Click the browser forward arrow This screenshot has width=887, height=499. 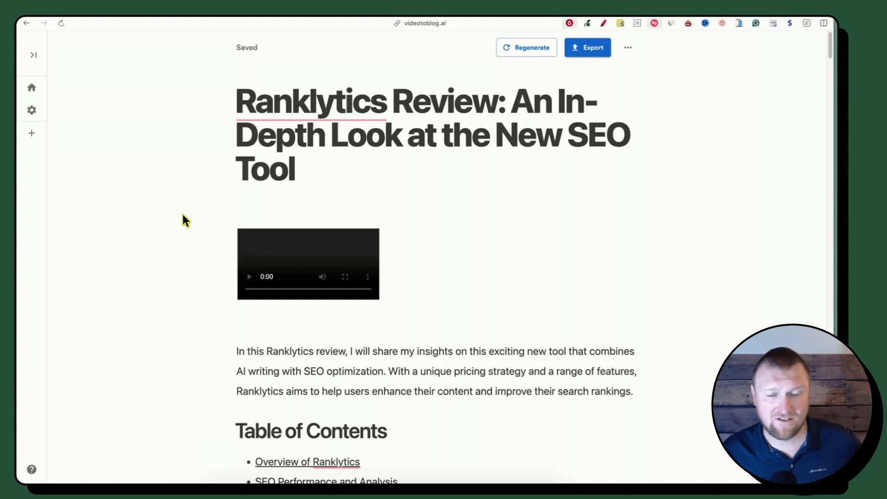(x=44, y=23)
